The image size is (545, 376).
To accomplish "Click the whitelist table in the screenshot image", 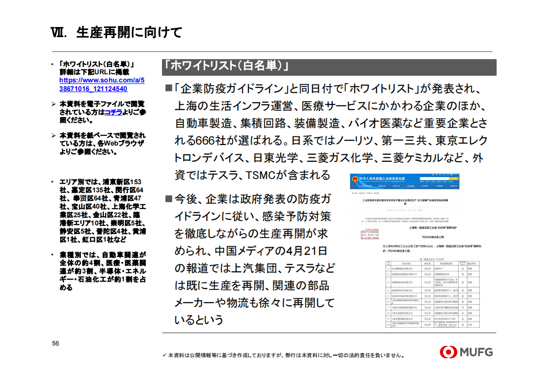I will [432, 294].
